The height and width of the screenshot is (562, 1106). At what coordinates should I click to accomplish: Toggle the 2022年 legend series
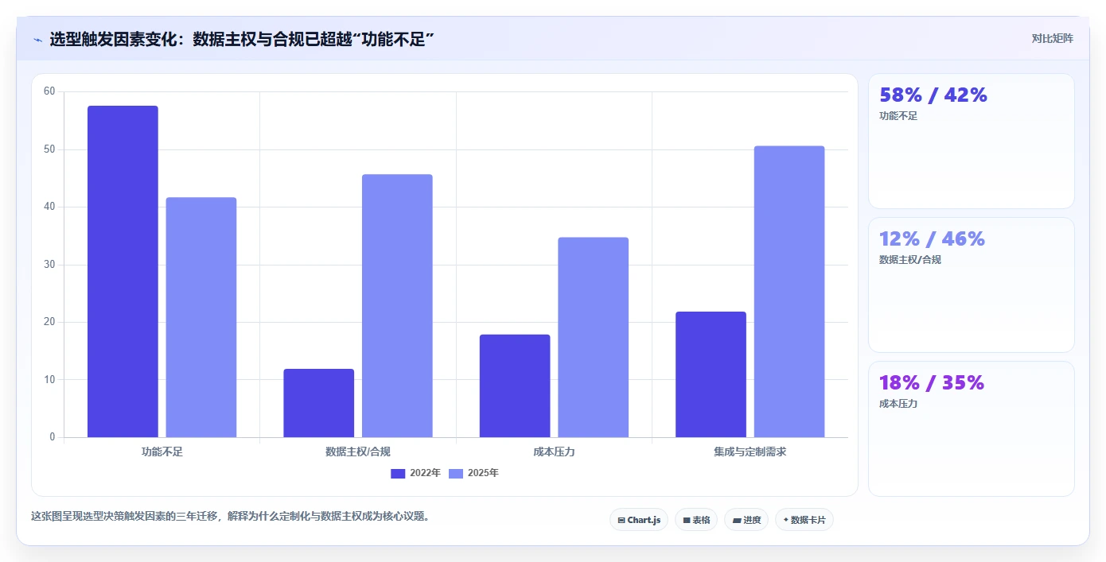415,473
